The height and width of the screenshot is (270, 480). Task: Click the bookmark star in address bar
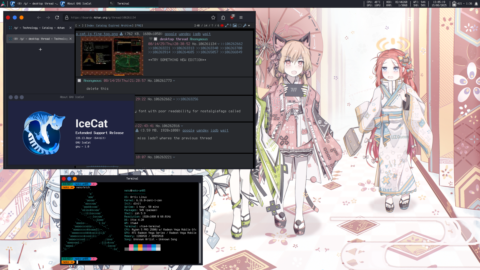(213, 17)
